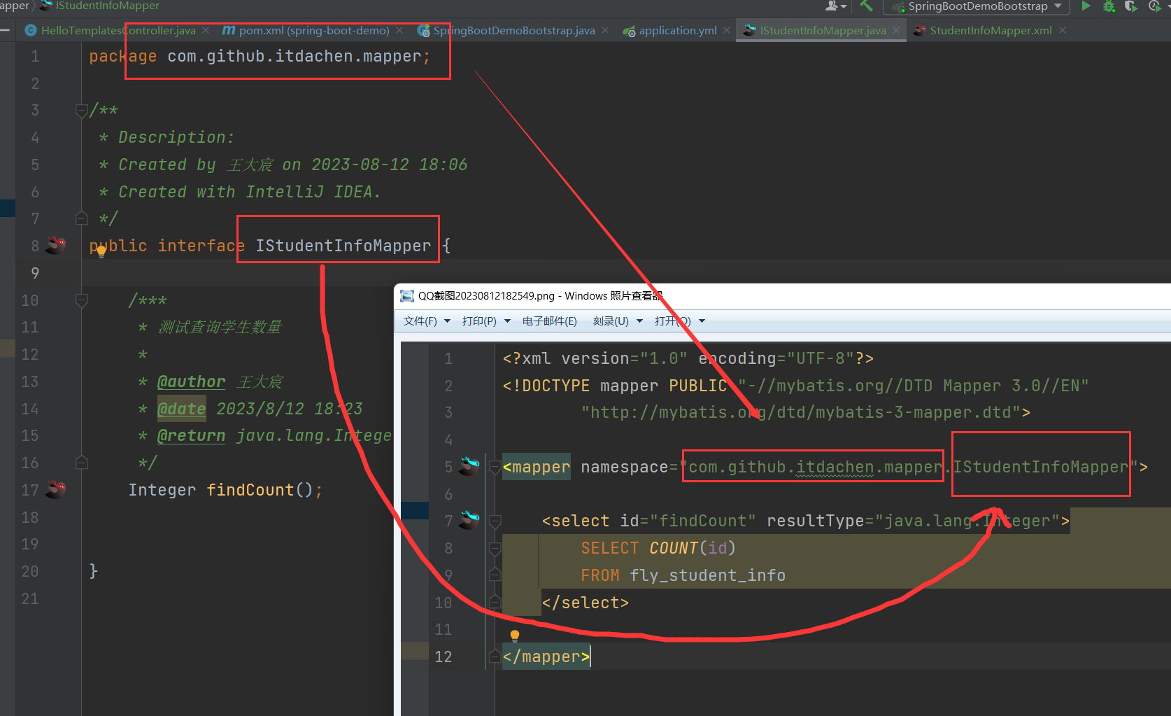Click the MyBatis bird gutter icon beside findCount()
The width and height of the screenshot is (1171, 716).
tap(56, 489)
